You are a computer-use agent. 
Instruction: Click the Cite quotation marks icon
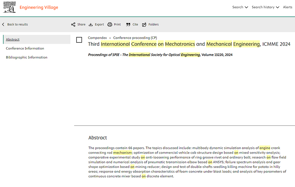point(128,24)
